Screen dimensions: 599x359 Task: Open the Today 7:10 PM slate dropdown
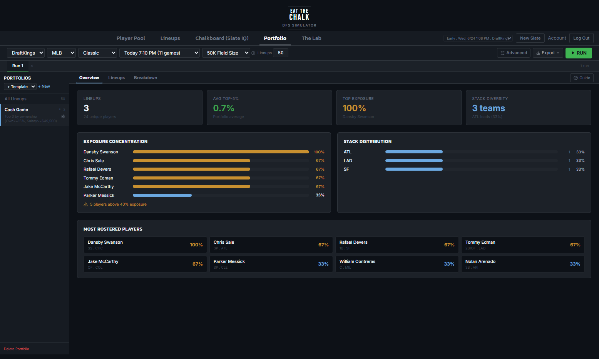coord(159,53)
